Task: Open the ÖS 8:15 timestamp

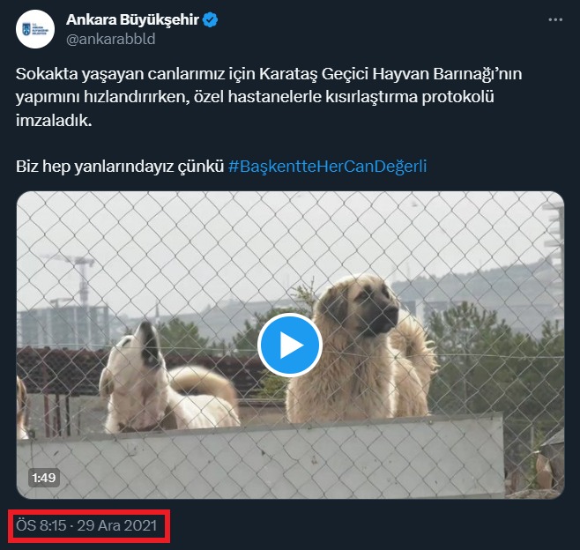Action: (x=41, y=525)
